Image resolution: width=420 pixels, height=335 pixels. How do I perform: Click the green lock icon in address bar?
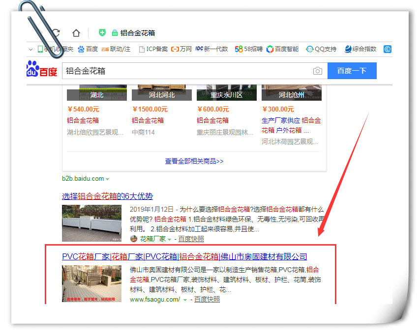click(115, 33)
